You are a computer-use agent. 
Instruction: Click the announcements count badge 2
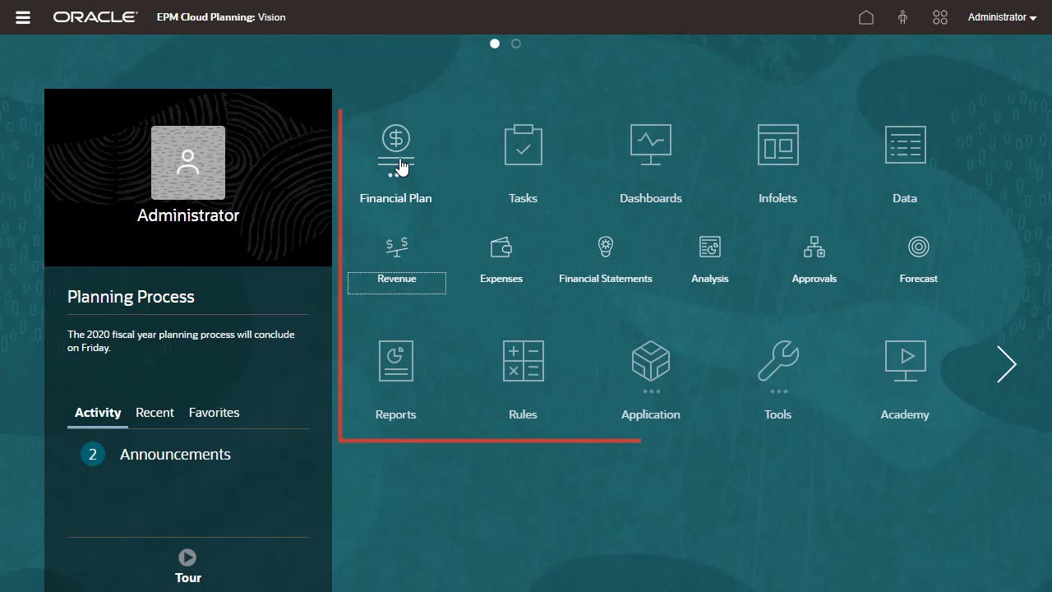(93, 455)
